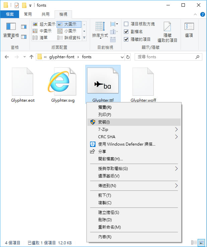Click New folder icon in title bar

click(x=24, y=5)
